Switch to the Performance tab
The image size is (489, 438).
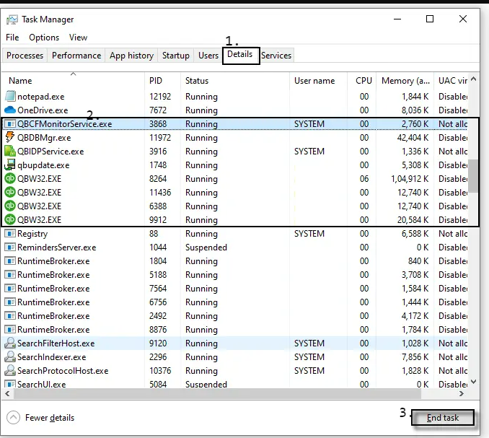(76, 56)
